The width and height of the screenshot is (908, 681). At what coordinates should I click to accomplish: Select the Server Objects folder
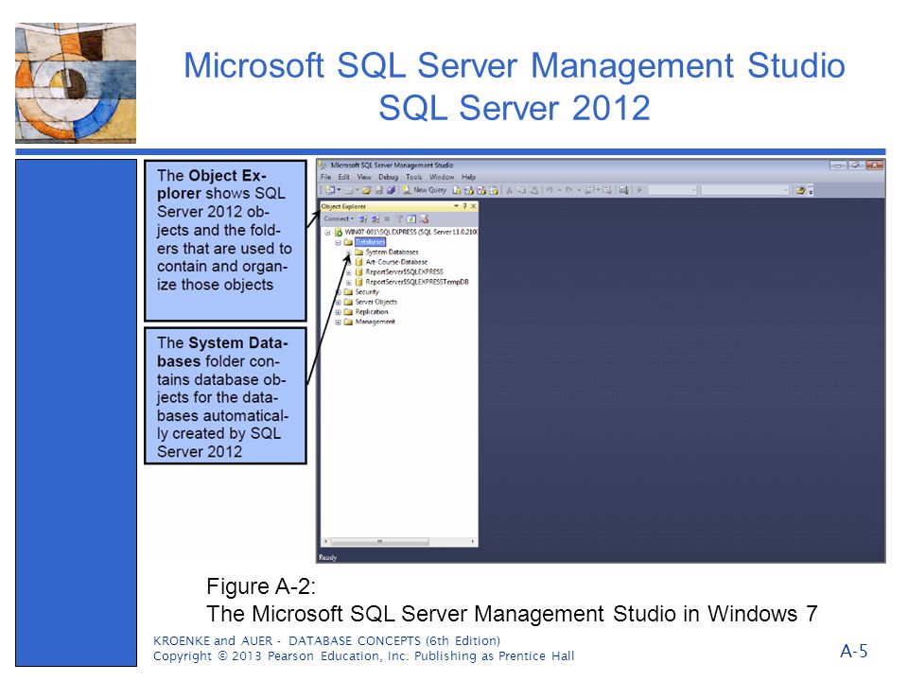[376, 302]
